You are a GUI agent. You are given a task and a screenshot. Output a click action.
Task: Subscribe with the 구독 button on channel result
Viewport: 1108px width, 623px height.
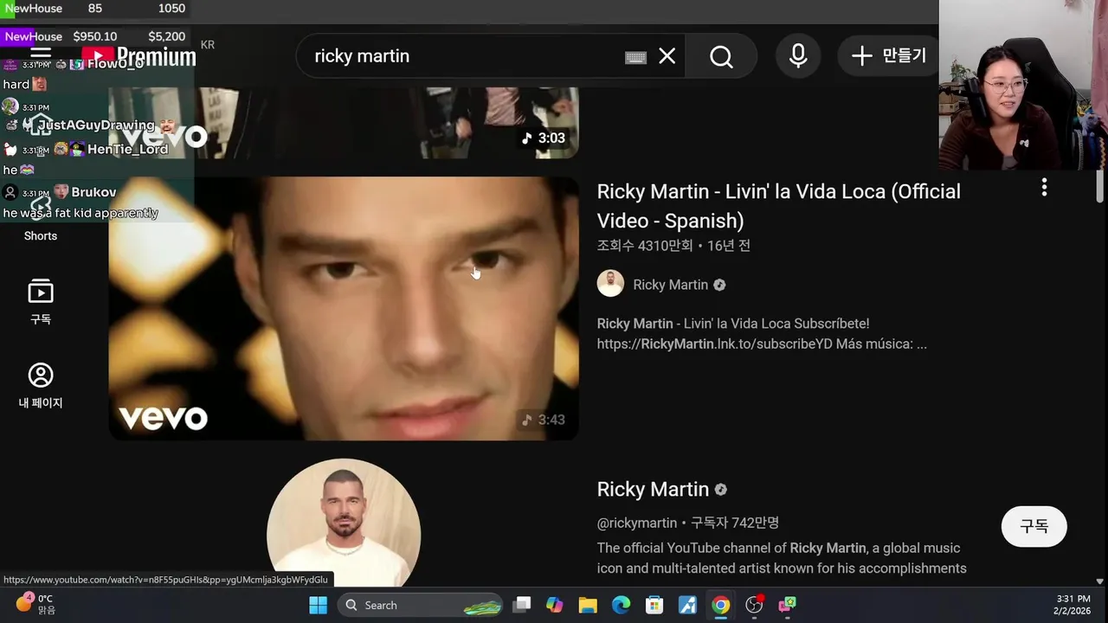click(1034, 526)
